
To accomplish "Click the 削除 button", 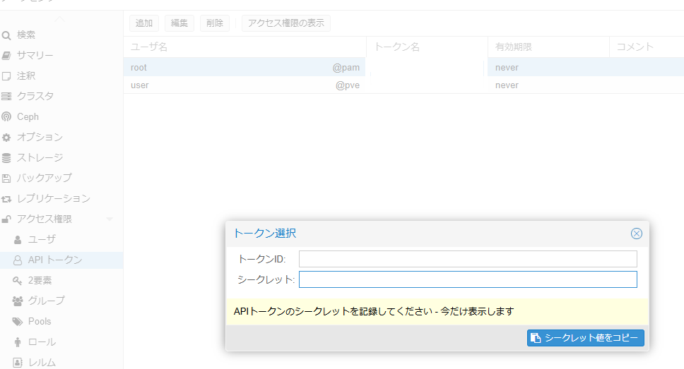I will point(215,23).
